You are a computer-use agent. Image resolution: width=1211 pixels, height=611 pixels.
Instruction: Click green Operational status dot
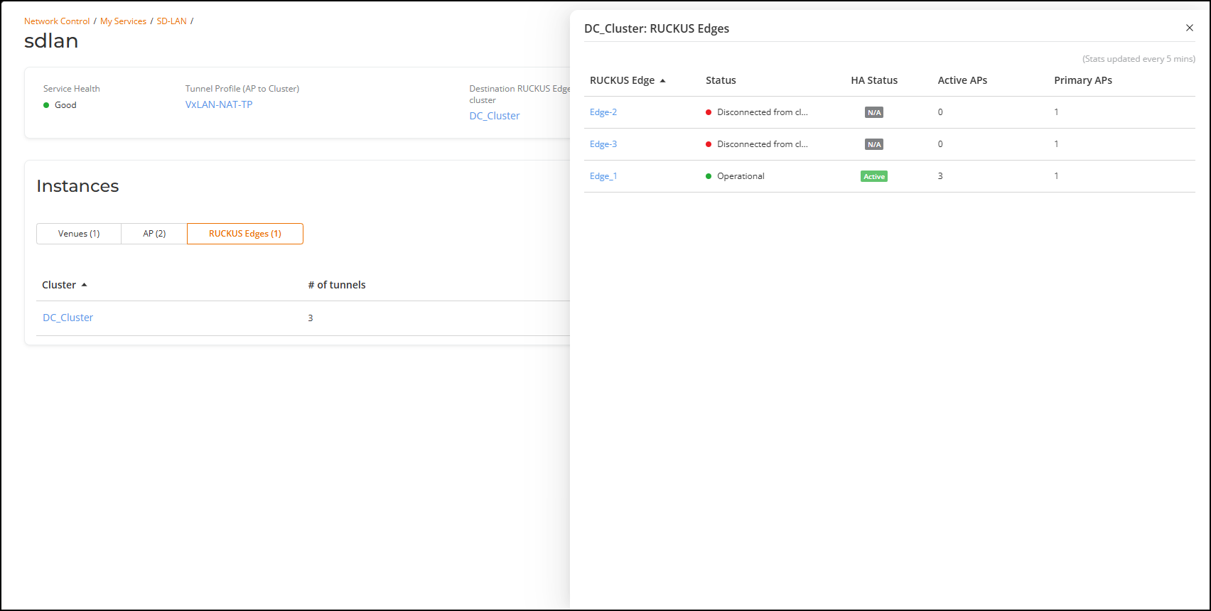tap(709, 176)
